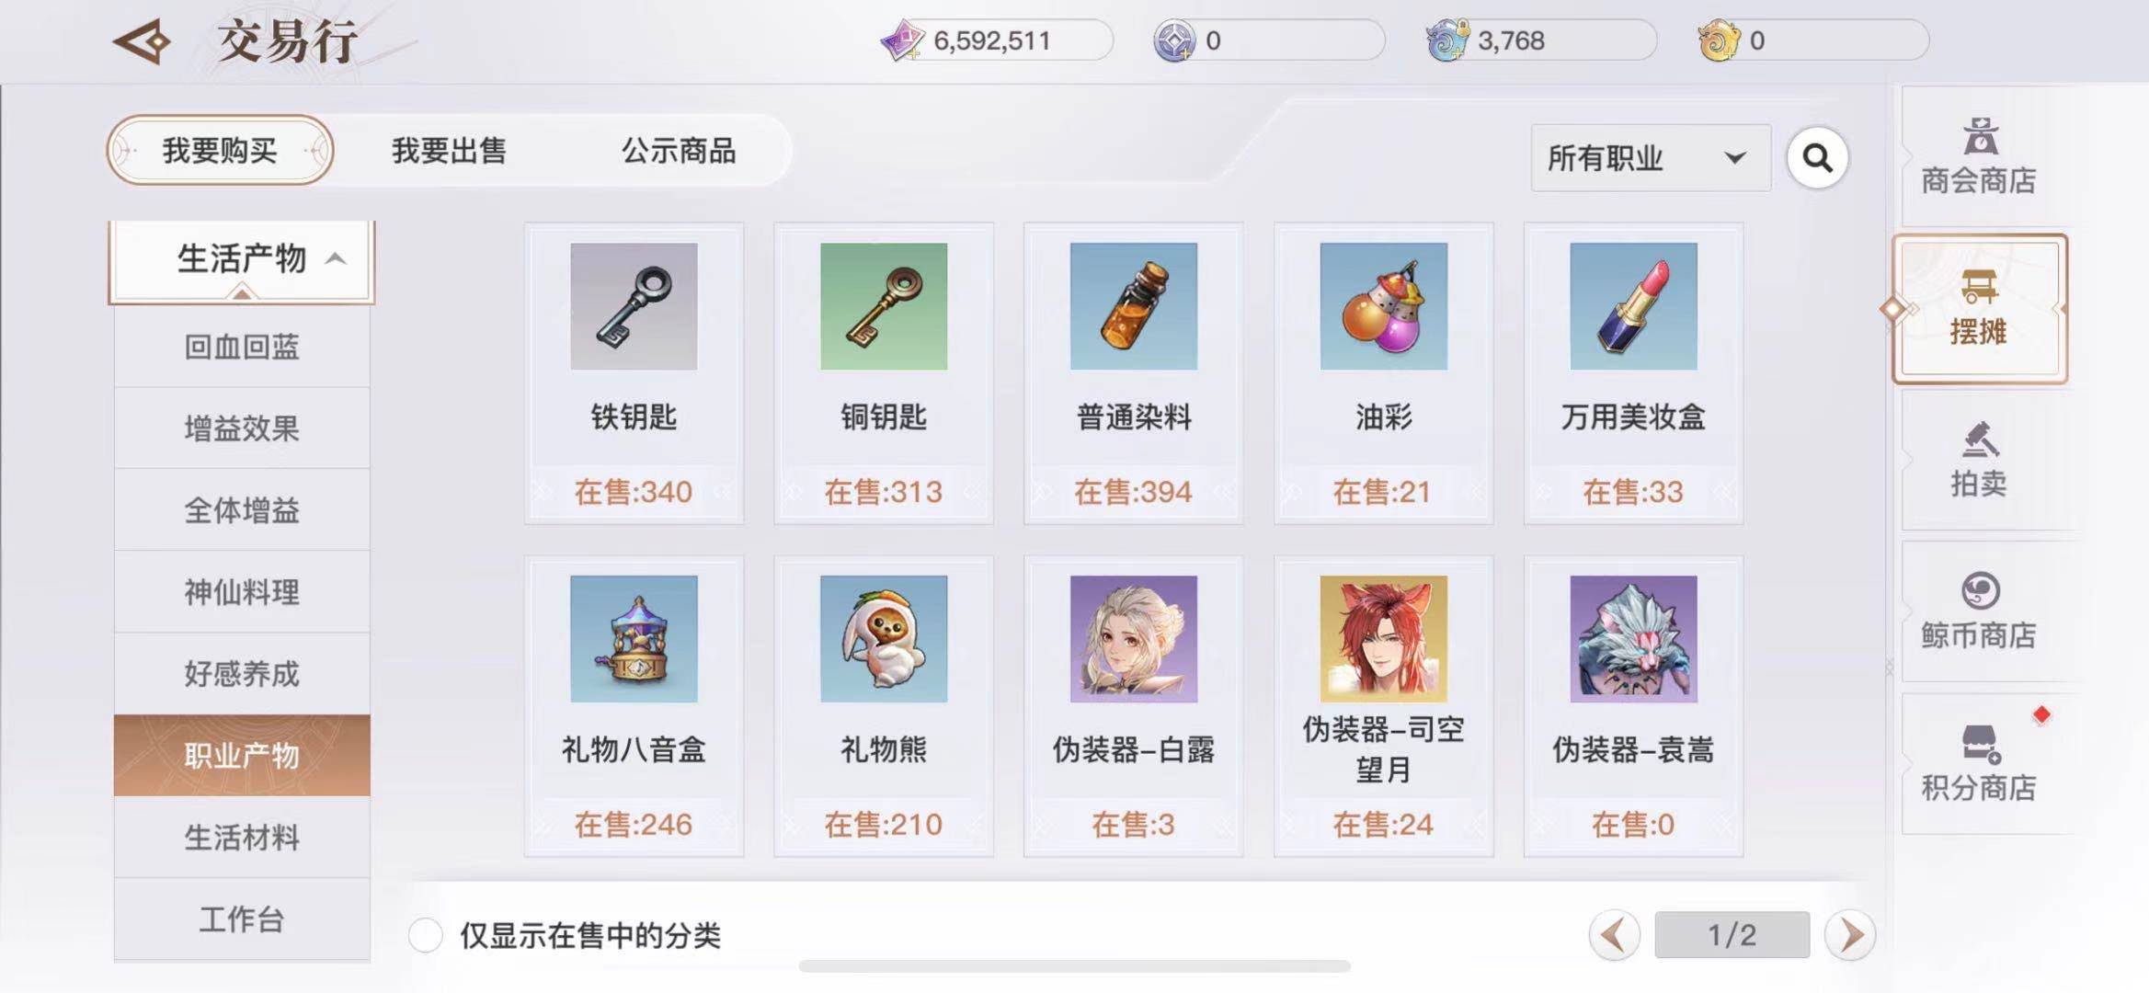Click the 1/2 page indicator field
This screenshot has width=2149, height=993.
(x=1732, y=935)
